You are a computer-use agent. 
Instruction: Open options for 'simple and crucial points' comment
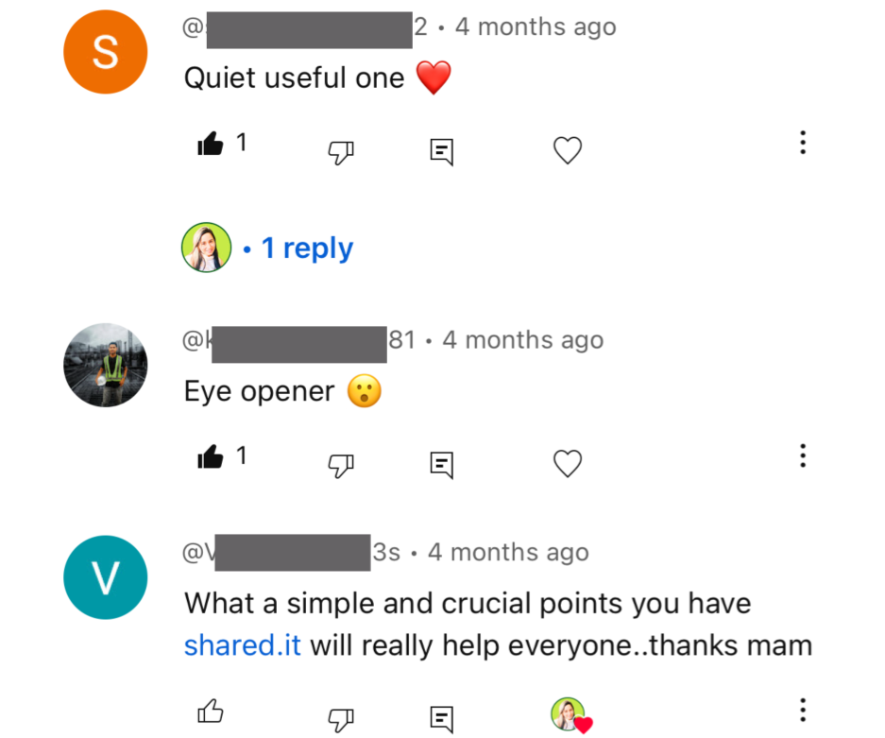(x=802, y=711)
